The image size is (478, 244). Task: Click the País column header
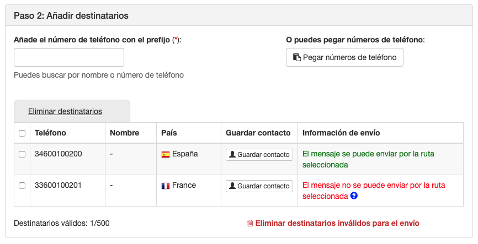coord(169,133)
